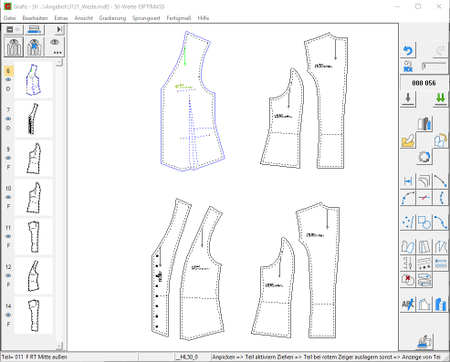Click the 000 056 size display button

(424, 83)
